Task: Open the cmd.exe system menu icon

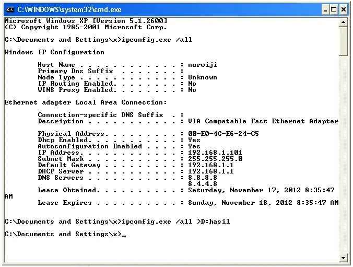Action: [10, 10]
